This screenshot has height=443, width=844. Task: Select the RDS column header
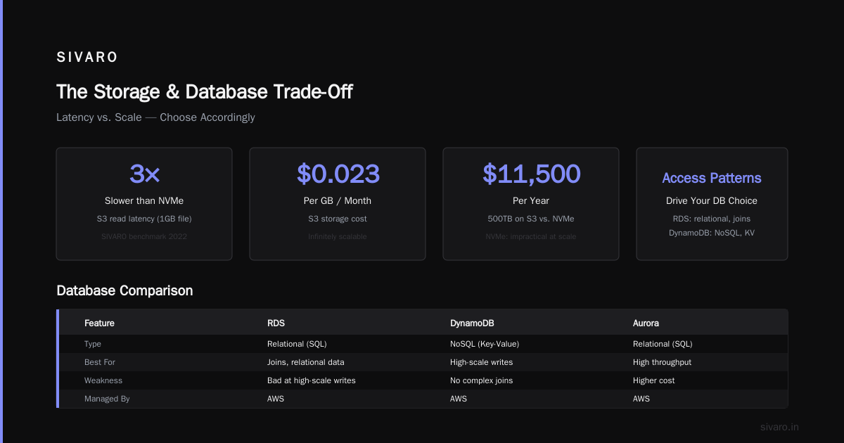coord(276,323)
